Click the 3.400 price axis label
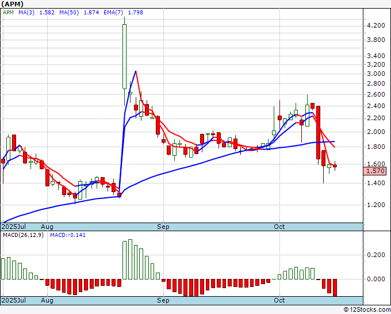Viewport: 391px width, 314px height. point(376,56)
